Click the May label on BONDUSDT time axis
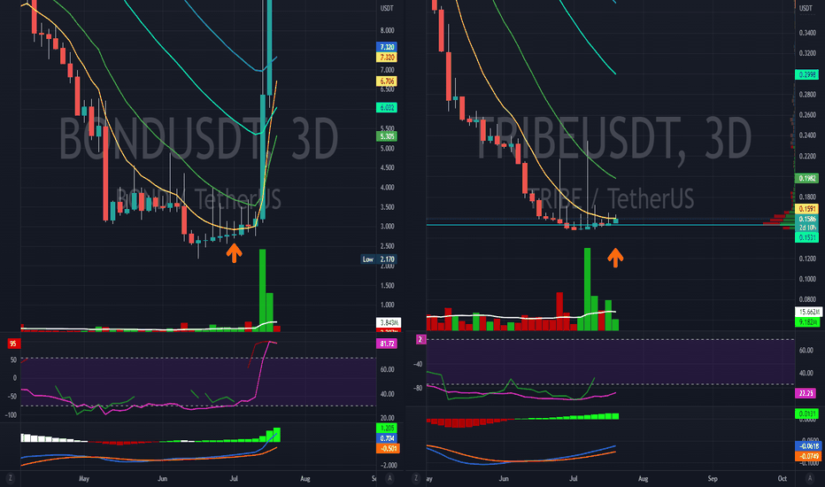The width and height of the screenshot is (825, 487). pyautogui.click(x=84, y=478)
